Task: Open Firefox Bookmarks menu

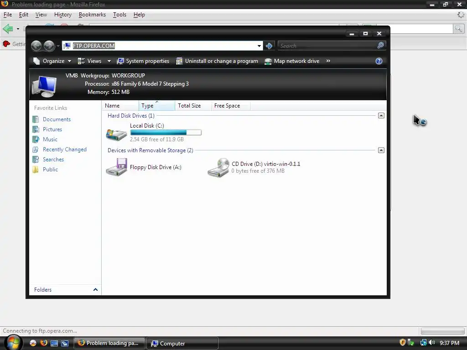Action: [92, 15]
